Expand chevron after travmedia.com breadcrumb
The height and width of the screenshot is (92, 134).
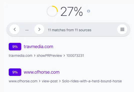[34, 56]
